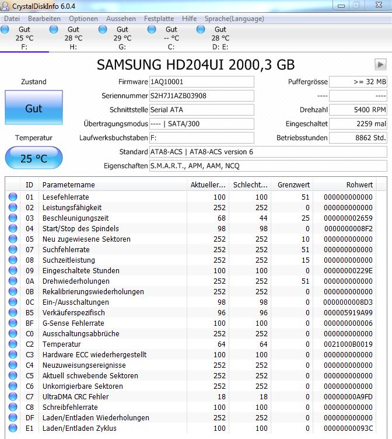
Task: Open the Optionen menu
Action: coord(83,19)
